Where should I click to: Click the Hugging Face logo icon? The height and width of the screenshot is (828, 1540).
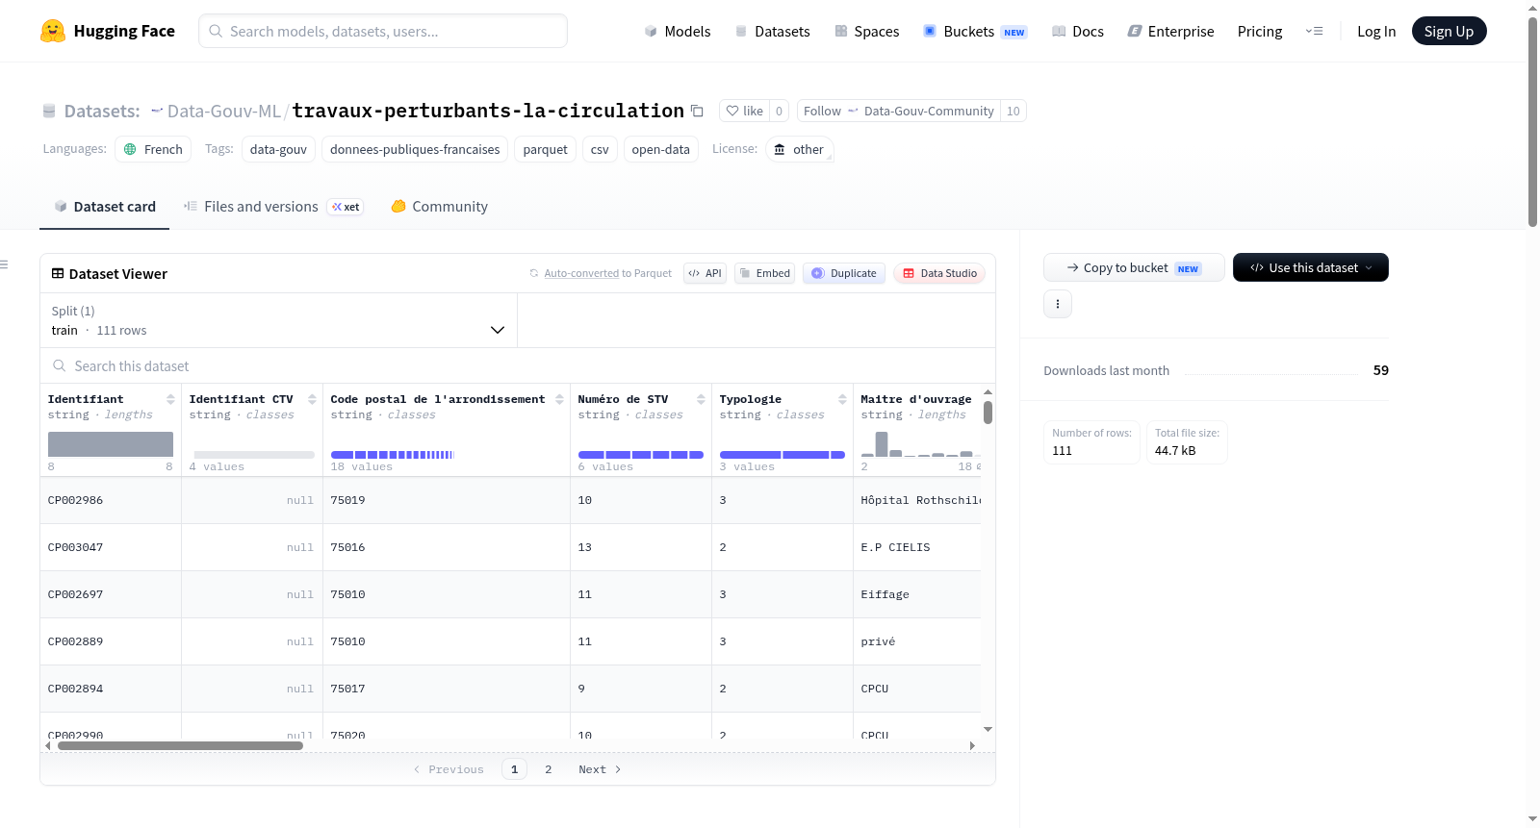click(x=53, y=31)
